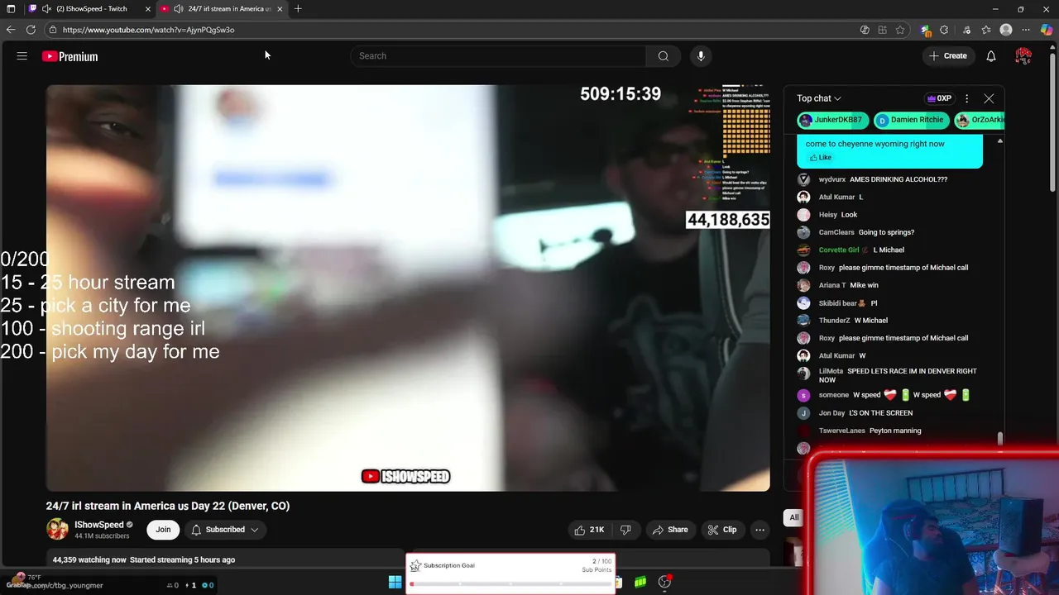Click the video title text
This screenshot has width=1059, height=595.
(x=168, y=506)
